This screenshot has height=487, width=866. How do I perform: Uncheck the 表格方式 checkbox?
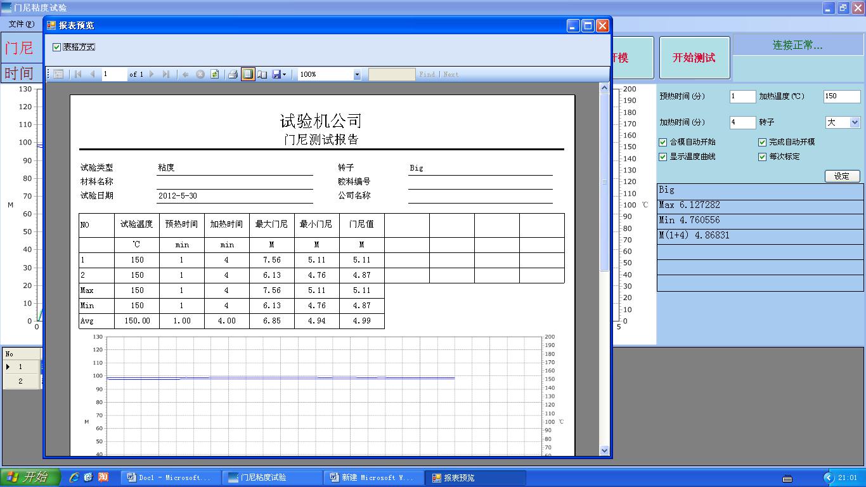click(57, 47)
